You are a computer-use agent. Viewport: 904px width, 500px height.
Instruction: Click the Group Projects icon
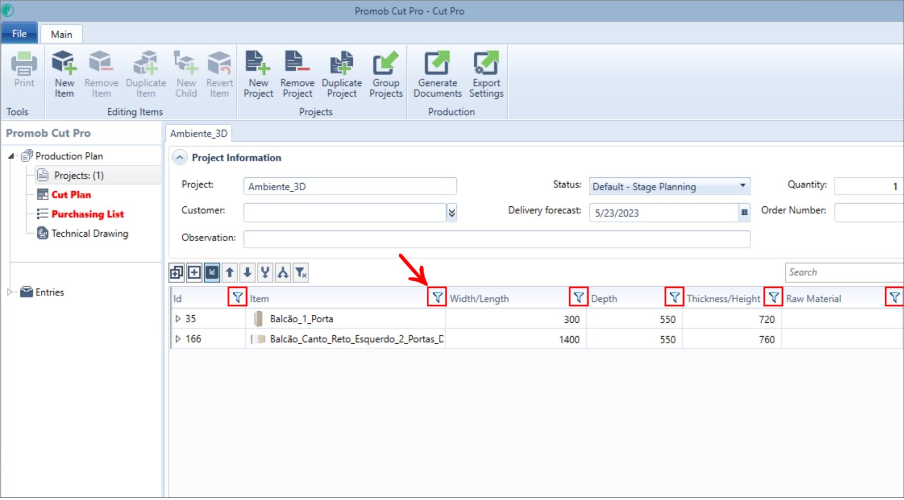pos(386,74)
